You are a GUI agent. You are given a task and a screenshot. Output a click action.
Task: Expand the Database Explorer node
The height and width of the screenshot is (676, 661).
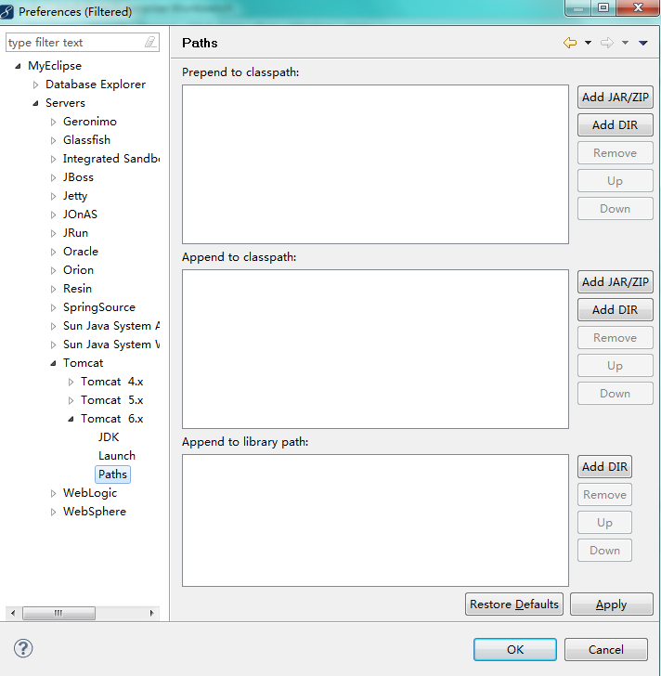36,84
